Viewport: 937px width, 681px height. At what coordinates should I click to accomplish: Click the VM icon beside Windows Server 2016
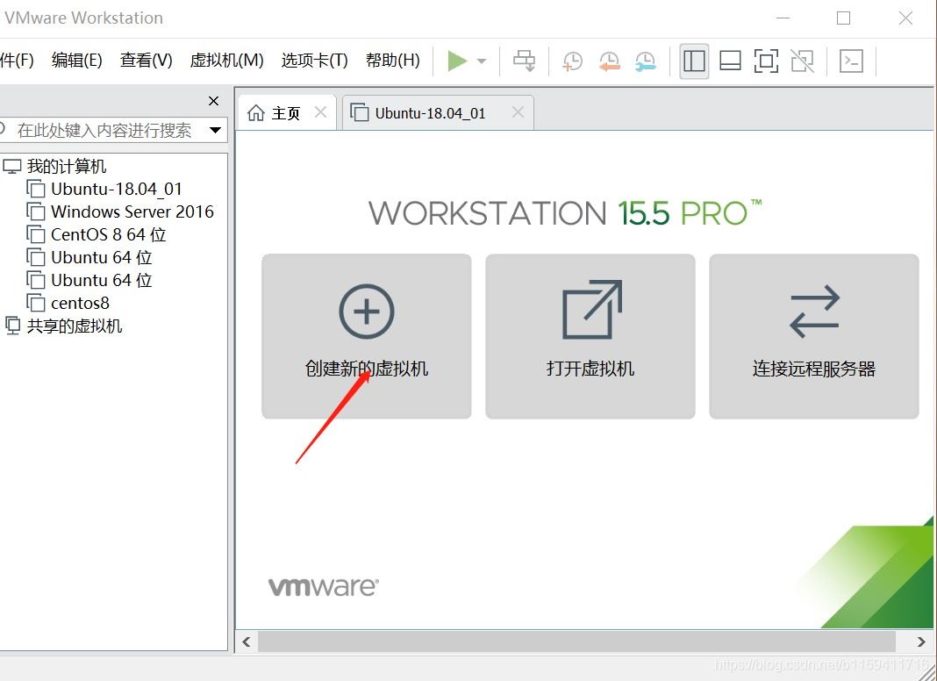click(36, 211)
